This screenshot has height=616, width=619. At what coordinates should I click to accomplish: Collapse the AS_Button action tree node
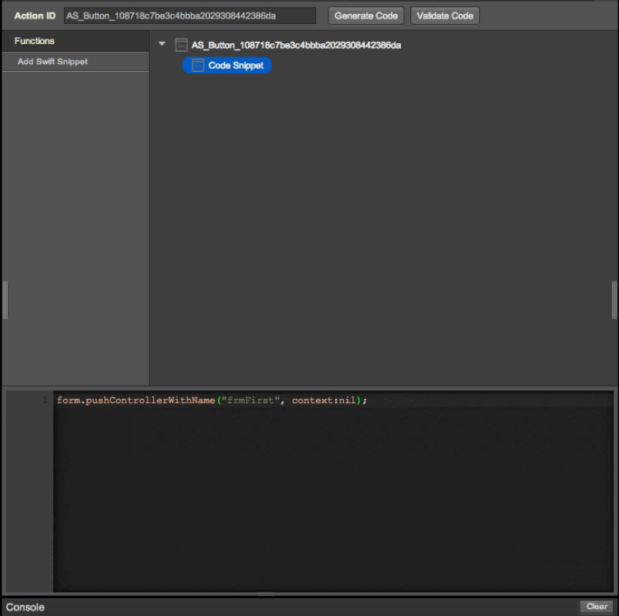pyautogui.click(x=162, y=44)
